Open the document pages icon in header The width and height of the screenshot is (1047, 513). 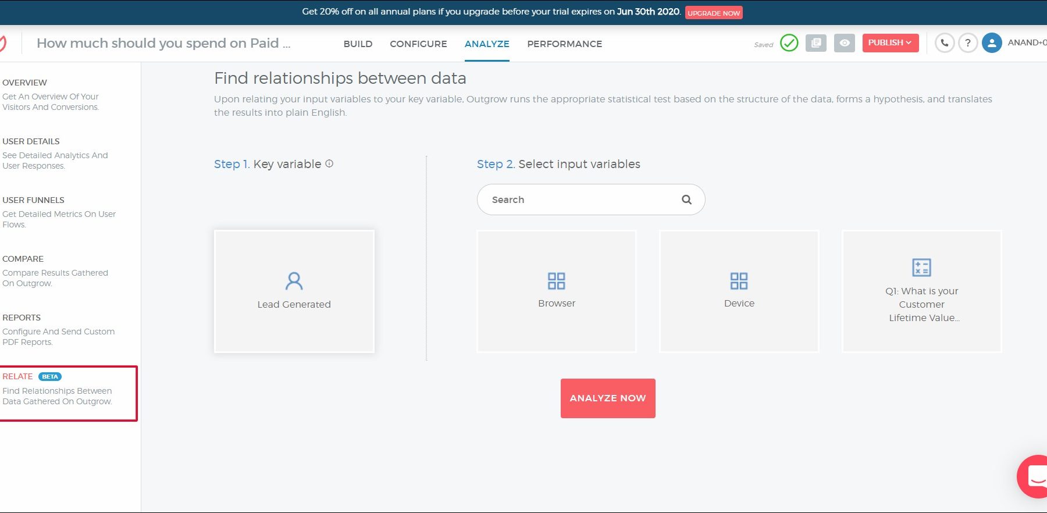815,43
